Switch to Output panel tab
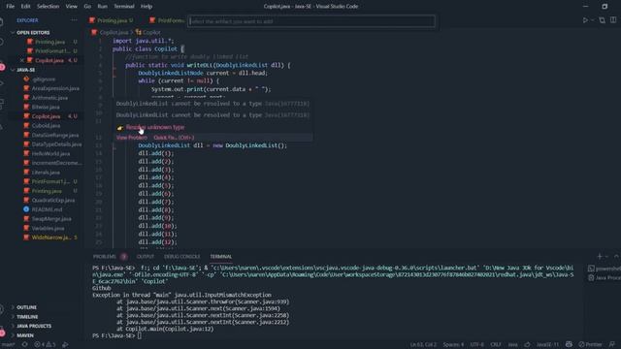The image size is (621, 349). tap(146, 257)
